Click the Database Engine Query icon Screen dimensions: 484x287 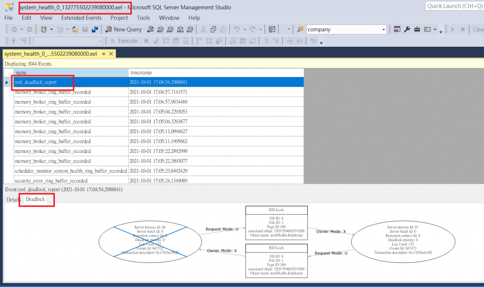[x=150, y=29]
